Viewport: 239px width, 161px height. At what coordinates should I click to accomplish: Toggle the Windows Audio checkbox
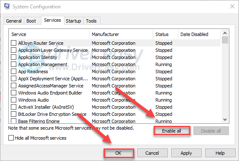[13, 100]
